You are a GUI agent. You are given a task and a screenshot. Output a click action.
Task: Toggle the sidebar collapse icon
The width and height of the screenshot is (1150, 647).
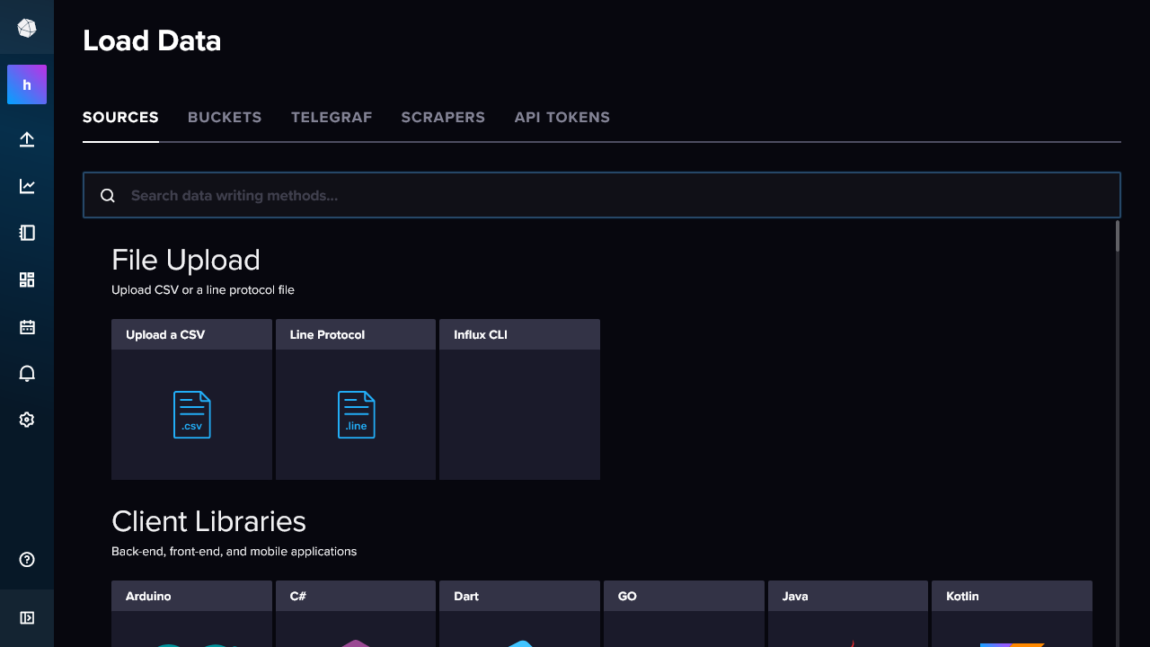27,617
